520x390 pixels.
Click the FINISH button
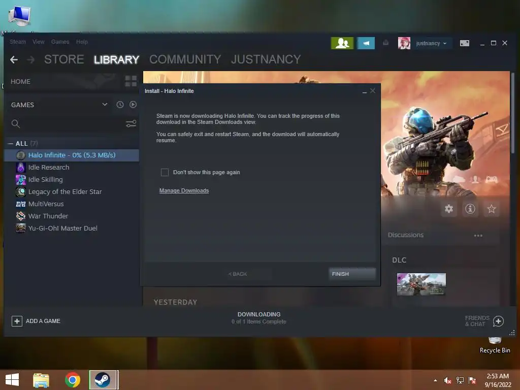click(352, 274)
